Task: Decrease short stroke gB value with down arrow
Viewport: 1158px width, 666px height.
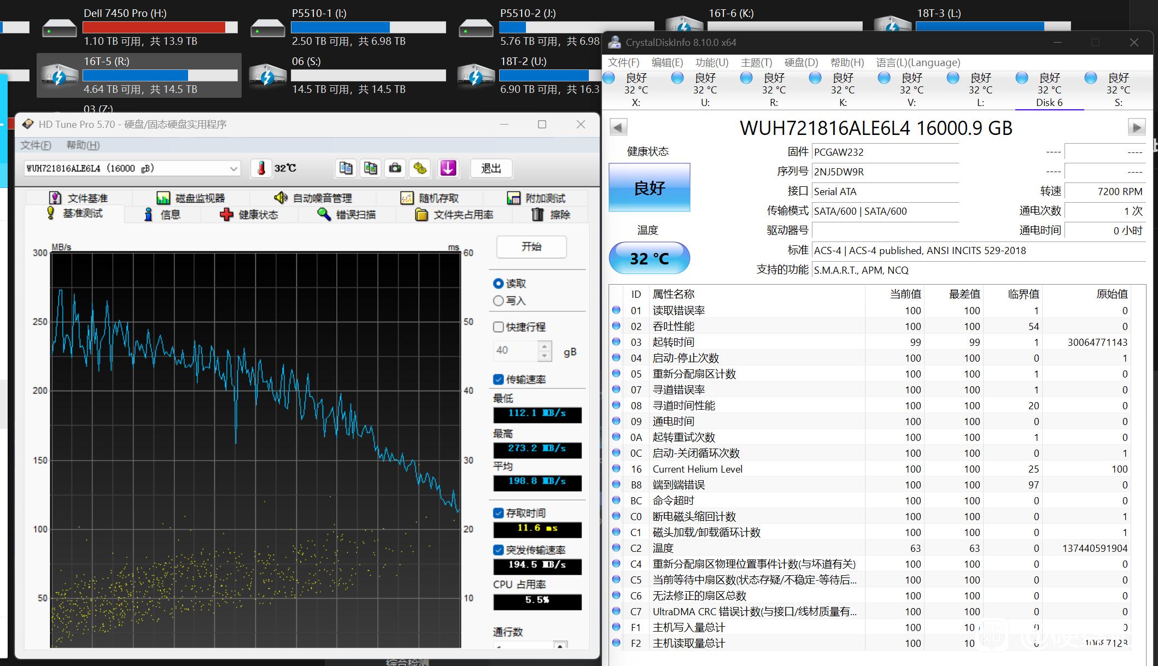Action: click(544, 356)
